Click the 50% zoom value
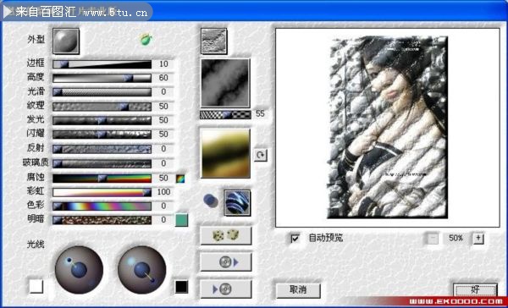508x308 pixels. (456, 239)
